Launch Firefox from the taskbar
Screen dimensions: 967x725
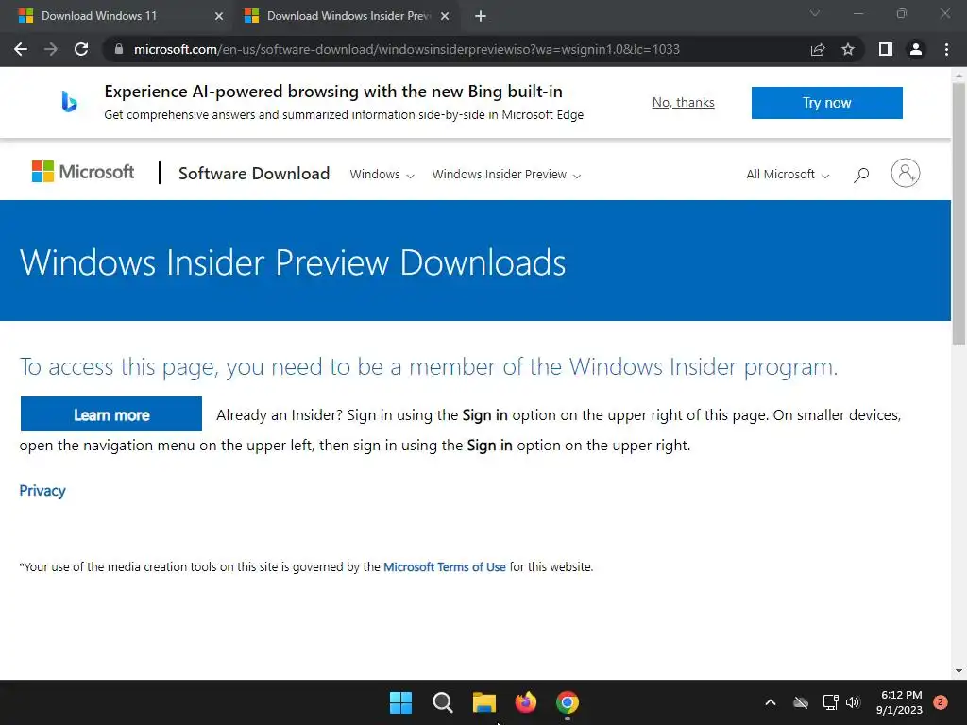pyautogui.click(x=525, y=702)
